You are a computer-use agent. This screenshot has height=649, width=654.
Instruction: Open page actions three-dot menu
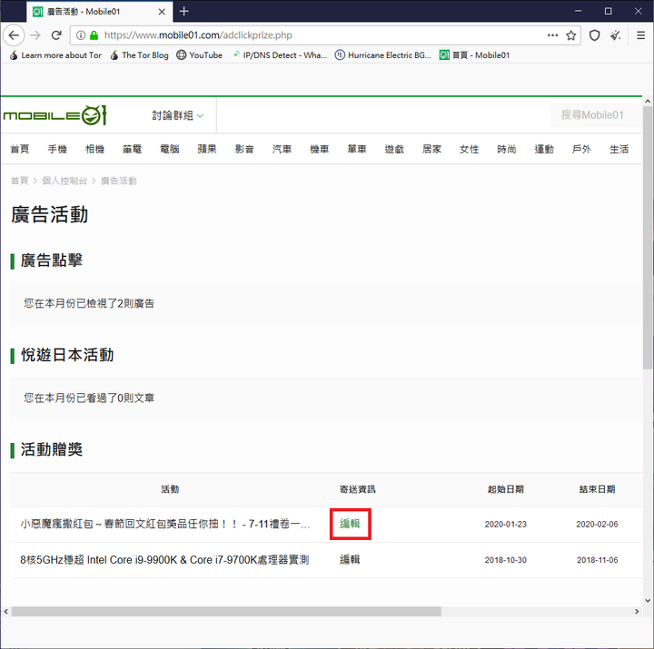click(x=552, y=35)
